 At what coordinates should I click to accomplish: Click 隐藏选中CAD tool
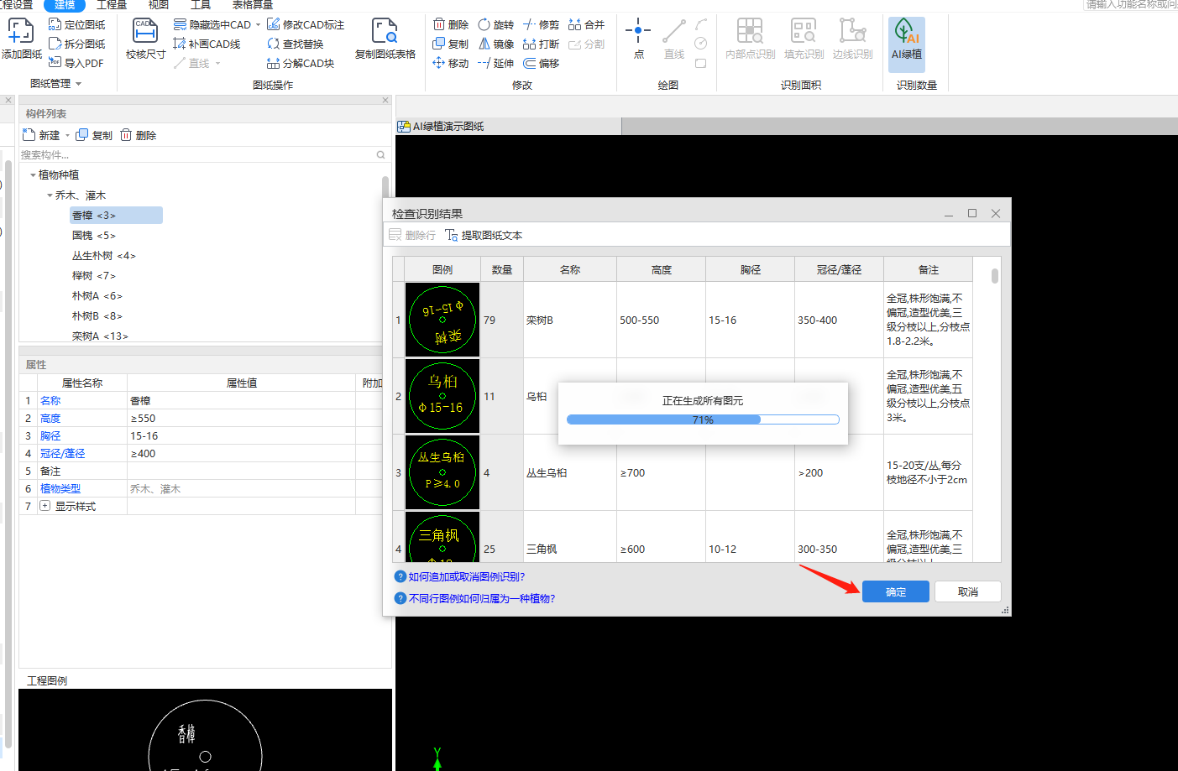pyautogui.click(x=212, y=24)
